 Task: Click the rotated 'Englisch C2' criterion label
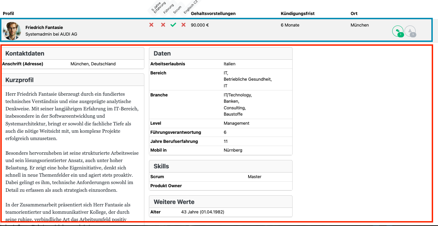pos(191,8)
